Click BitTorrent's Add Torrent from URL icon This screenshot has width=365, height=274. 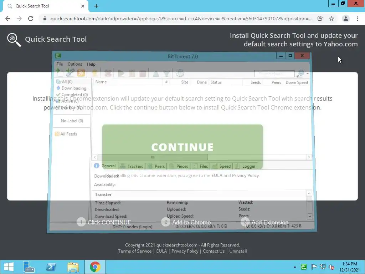coord(70,72)
